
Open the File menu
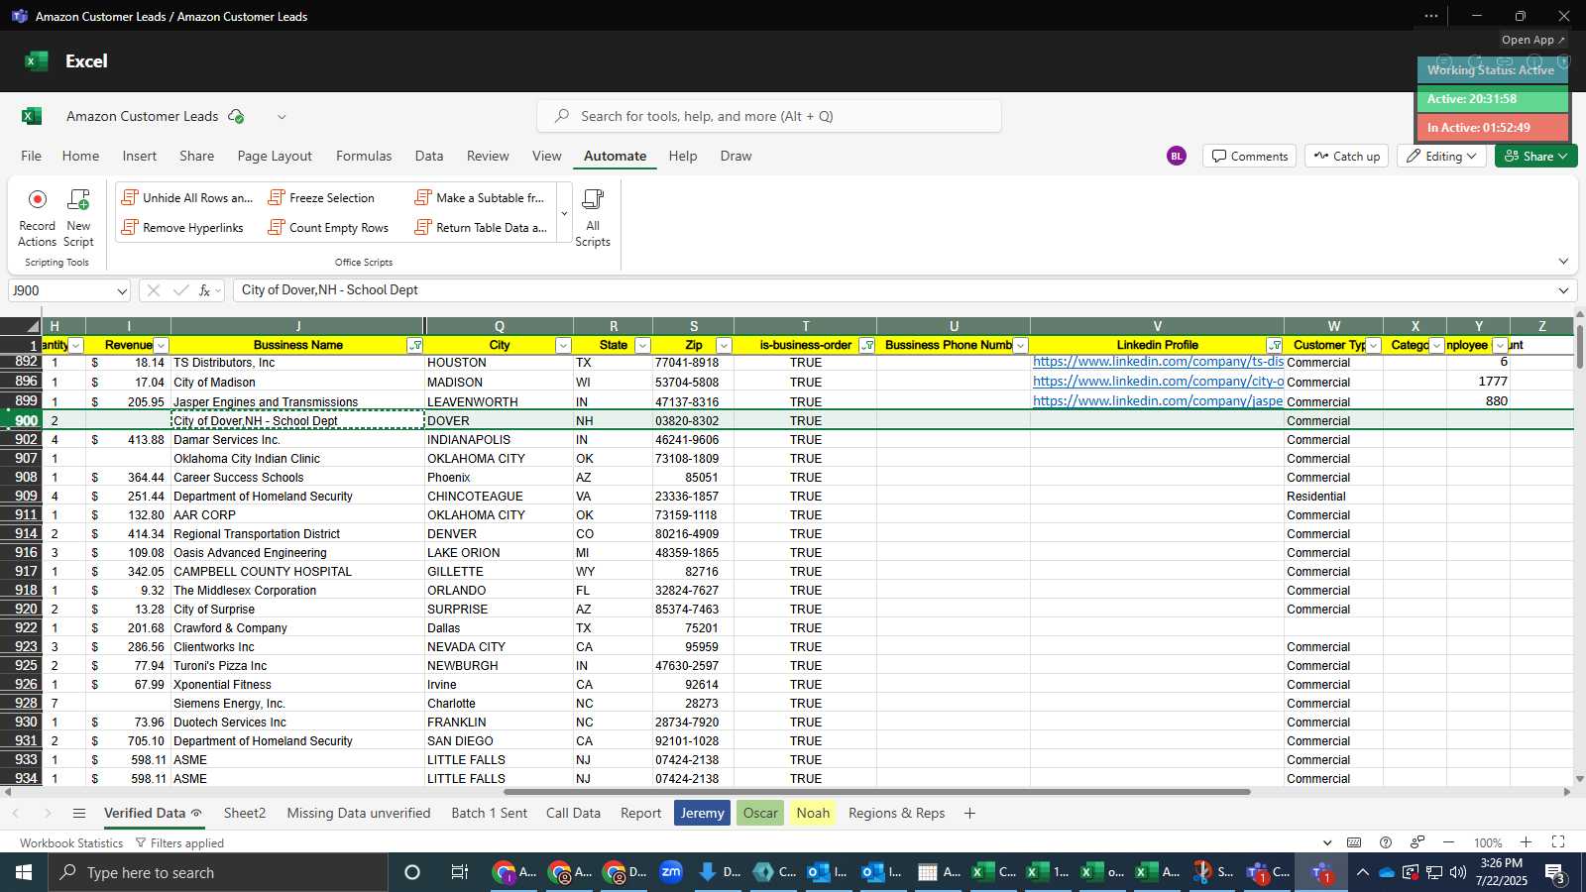(32, 157)
